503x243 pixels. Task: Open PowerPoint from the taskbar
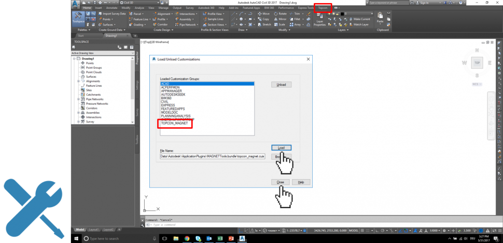230,238
